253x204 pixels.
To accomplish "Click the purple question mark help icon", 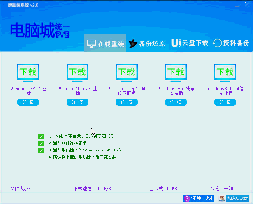I will pos(187,198).
